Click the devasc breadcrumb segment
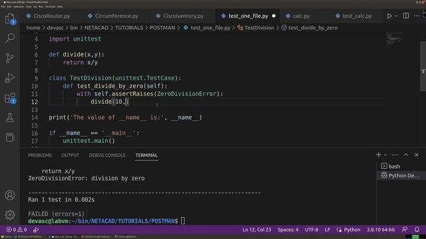The width and height of the screenshot is (426, 239). pyautogui.click(x=55, y=28)
